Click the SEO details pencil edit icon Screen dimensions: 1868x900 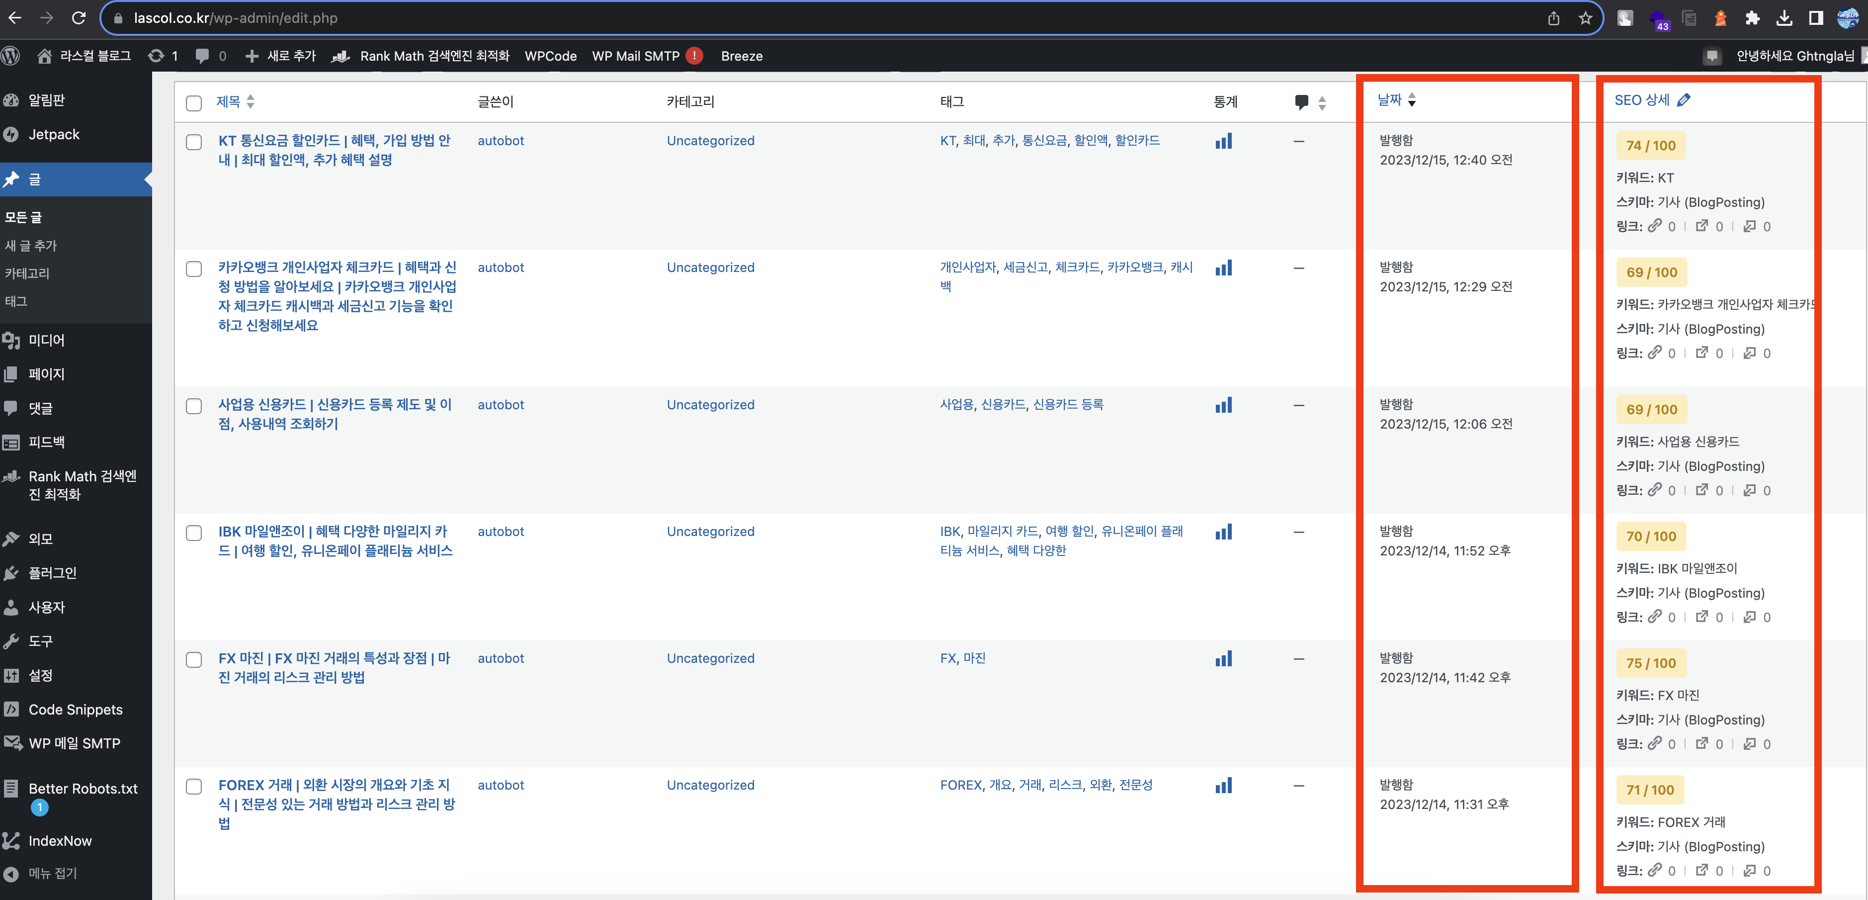point(1684,100)
